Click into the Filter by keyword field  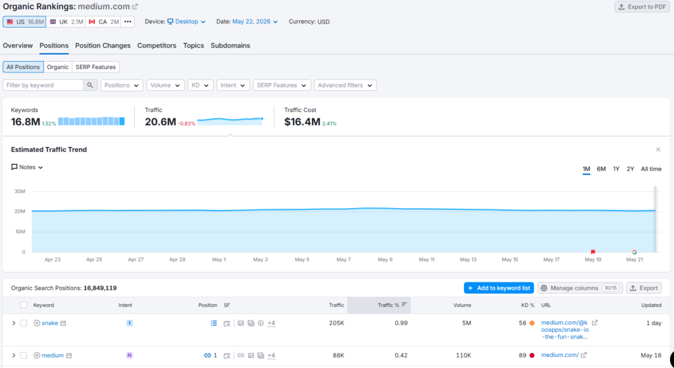pyautogui.click(x=43, y=85)
